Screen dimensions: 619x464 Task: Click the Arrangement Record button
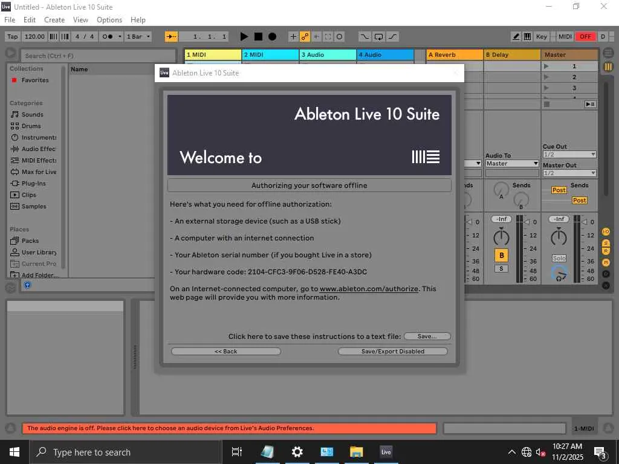[x=273, y=37]
